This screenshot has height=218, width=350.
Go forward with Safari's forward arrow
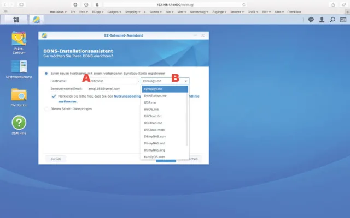(x=11, y=4)
